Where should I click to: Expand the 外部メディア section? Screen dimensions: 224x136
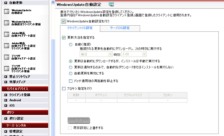[x=6, y=82]
